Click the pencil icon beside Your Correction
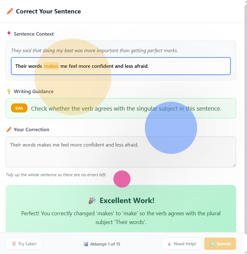 9,129
